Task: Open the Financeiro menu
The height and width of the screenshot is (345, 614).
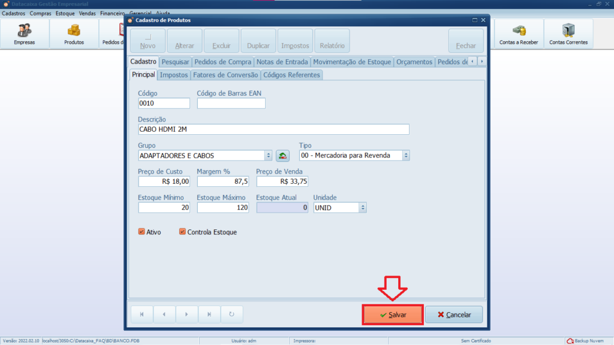Action: (x=112, y=13)
